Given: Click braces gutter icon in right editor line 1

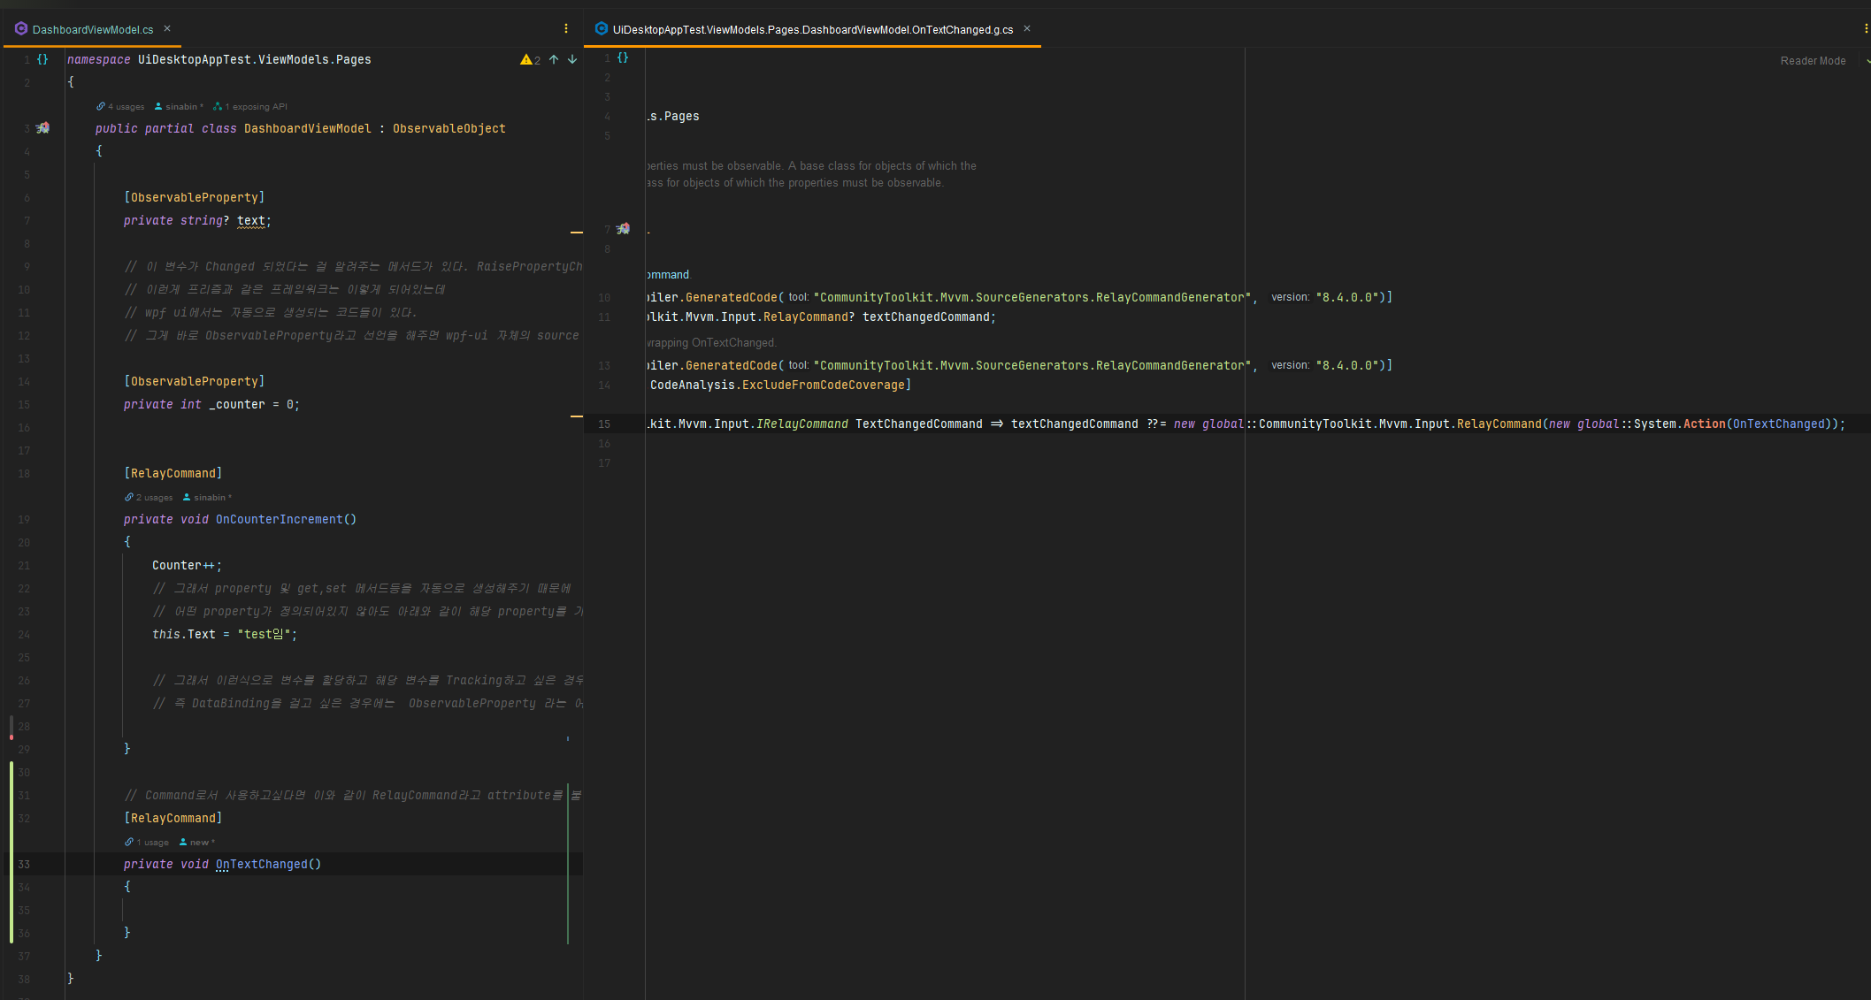Looking at the screenshot, I should coord(623,57).
